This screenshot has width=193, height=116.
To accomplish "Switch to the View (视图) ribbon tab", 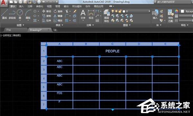I will click(49, 6).
